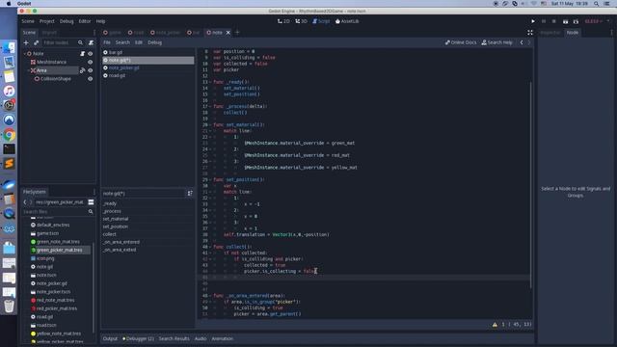
Task: Open the script attached to the Note node
Action: click(x=82, y=54)
